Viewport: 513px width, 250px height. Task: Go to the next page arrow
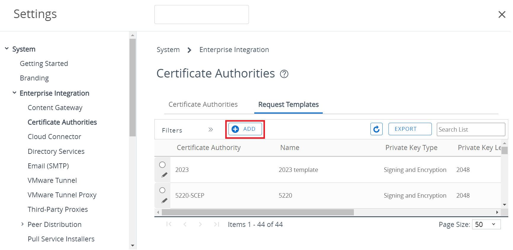(x=200, y=225)
